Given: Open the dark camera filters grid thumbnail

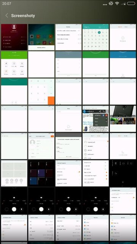Looking at the screenshot, I should pyautogui.click(x=41, y=173).
